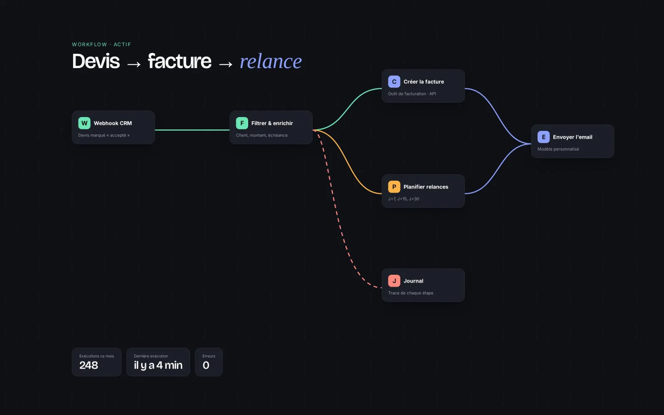Screen dimensions: 664x415
Task: Click the orange P icon on Planifier relances
Action: (x=394, y=187)
